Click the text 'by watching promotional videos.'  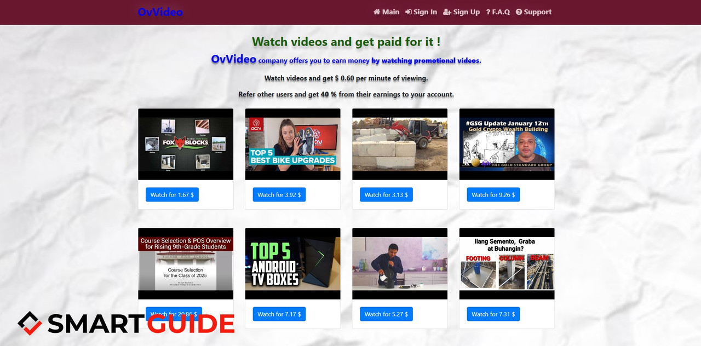[x=426, y=61]
